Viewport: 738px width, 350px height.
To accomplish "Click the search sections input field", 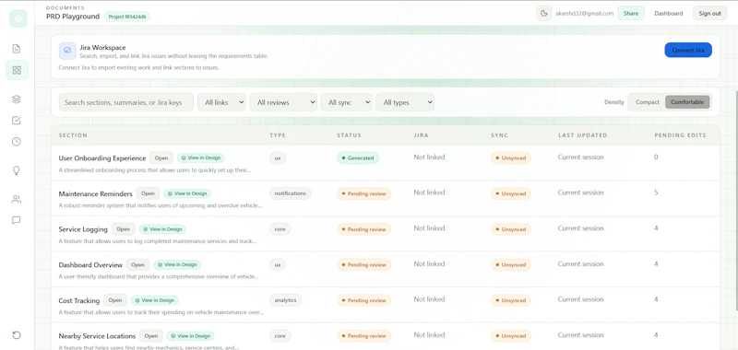I will [126, 102].
